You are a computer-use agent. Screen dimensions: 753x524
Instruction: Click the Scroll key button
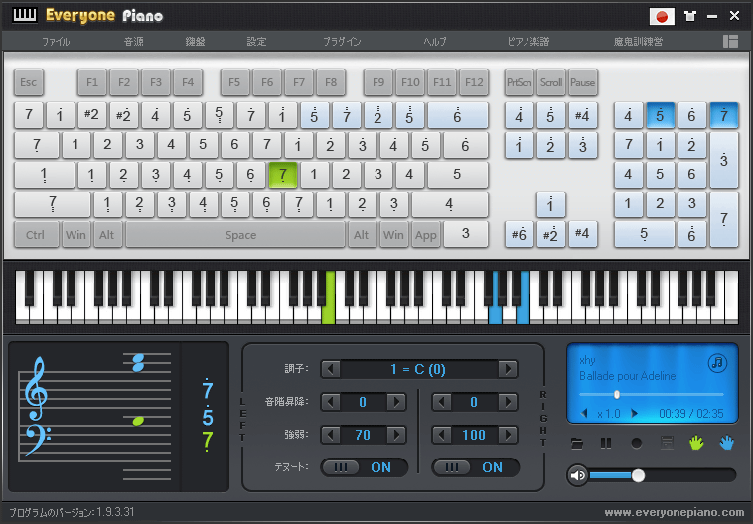coord(550,82)
